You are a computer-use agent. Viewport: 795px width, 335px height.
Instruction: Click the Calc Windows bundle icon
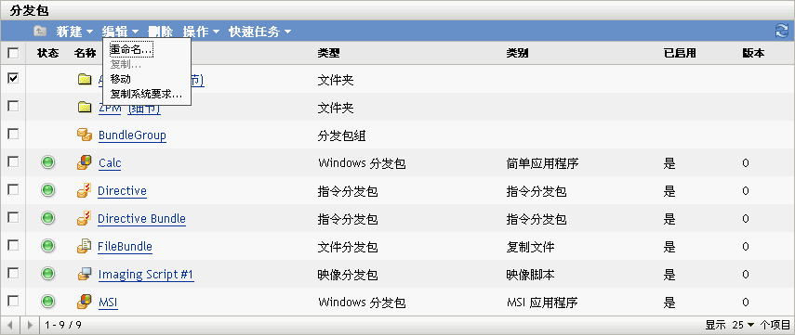pyautogui.click(x=85, y=162)
